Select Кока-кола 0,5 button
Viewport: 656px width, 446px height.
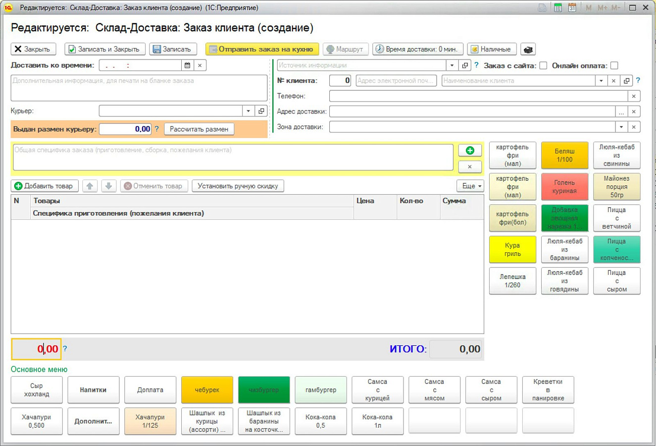click(x=321, y=421)
